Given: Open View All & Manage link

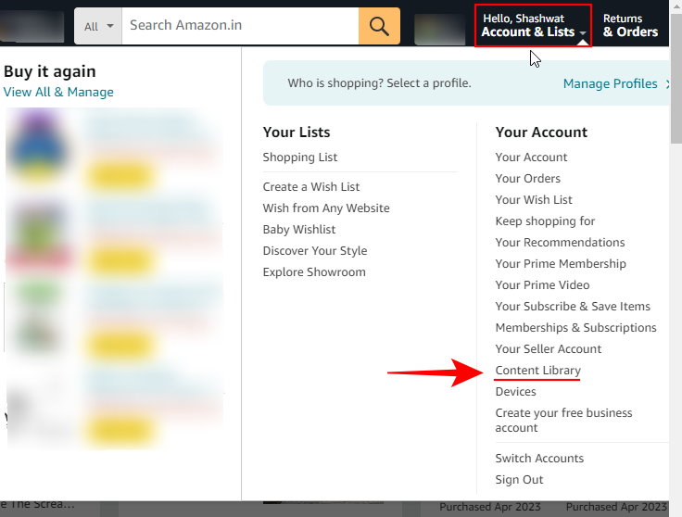Looking at the screenshot, I should point(58,92).
